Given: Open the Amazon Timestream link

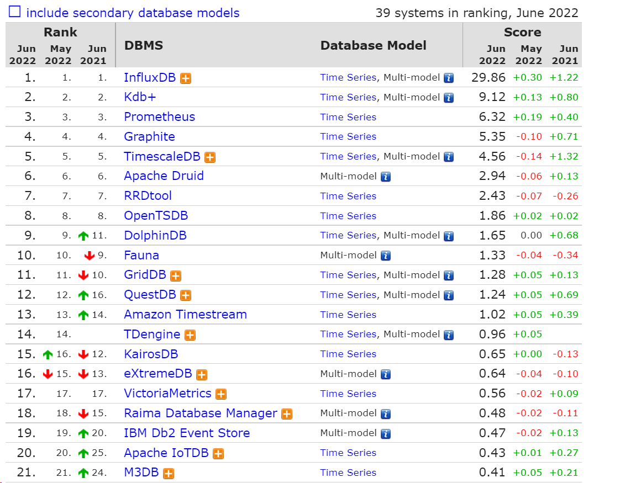Looking at the screenshot, I should (x=185, y=315).
